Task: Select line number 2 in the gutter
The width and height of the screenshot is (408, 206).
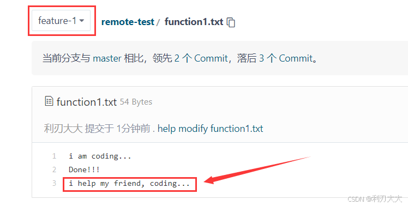Action: (x=54, y=169)
